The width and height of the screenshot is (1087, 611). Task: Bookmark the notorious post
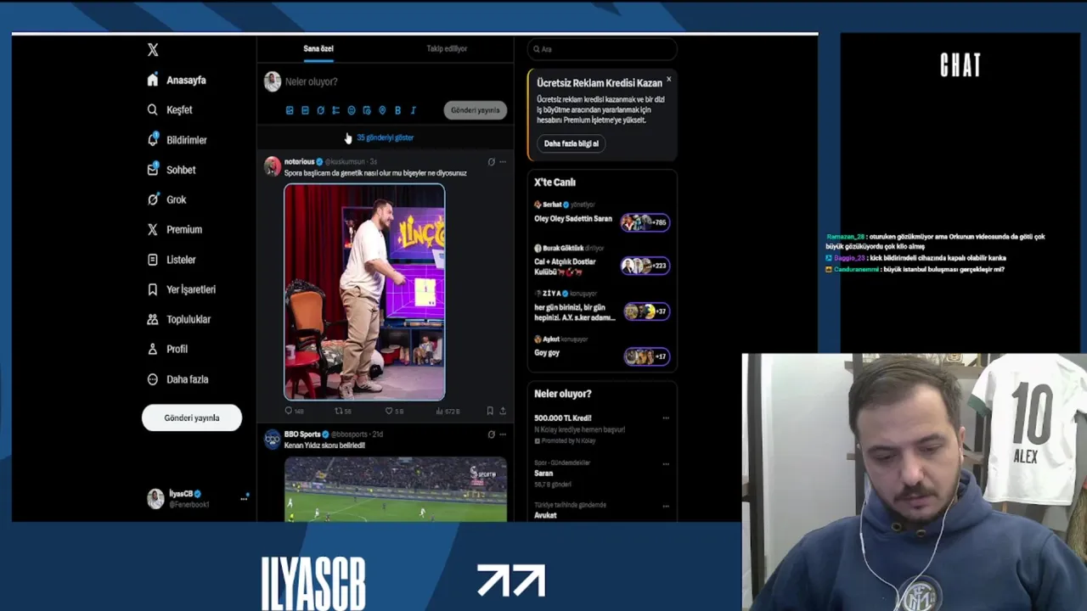[x=490, y=411]
